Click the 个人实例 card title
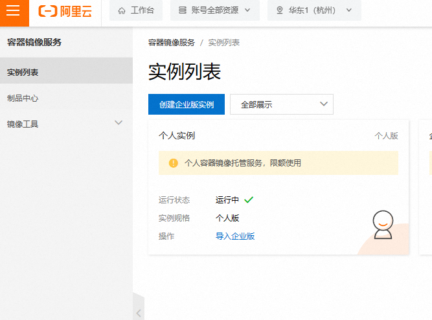This screenshot has height=320, width=432. tap(177, 135)
